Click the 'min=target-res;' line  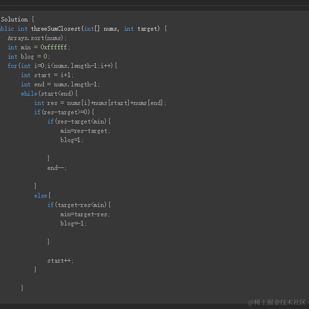85,214
